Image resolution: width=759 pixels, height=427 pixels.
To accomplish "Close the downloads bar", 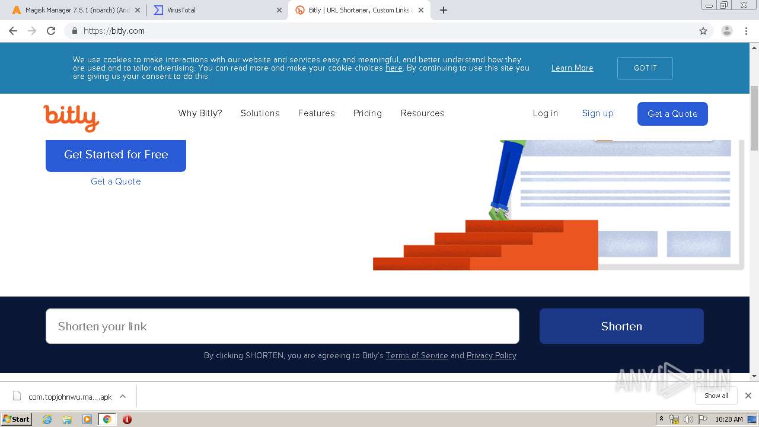I will [748, 396].
